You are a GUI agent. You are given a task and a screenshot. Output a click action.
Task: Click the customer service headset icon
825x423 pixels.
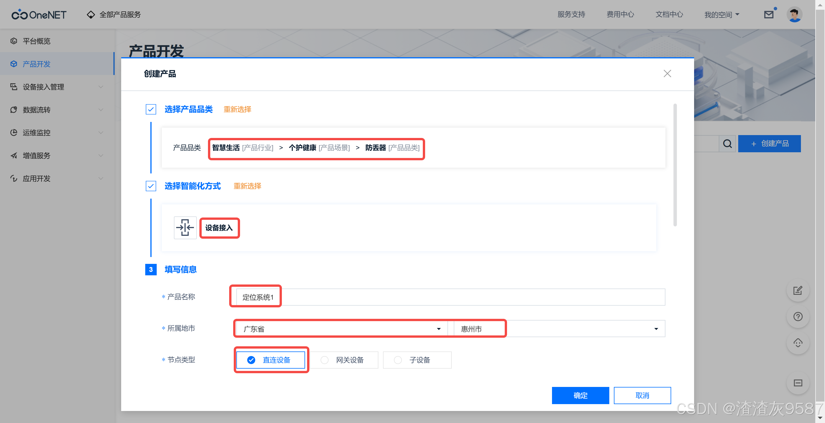(797, 343)
